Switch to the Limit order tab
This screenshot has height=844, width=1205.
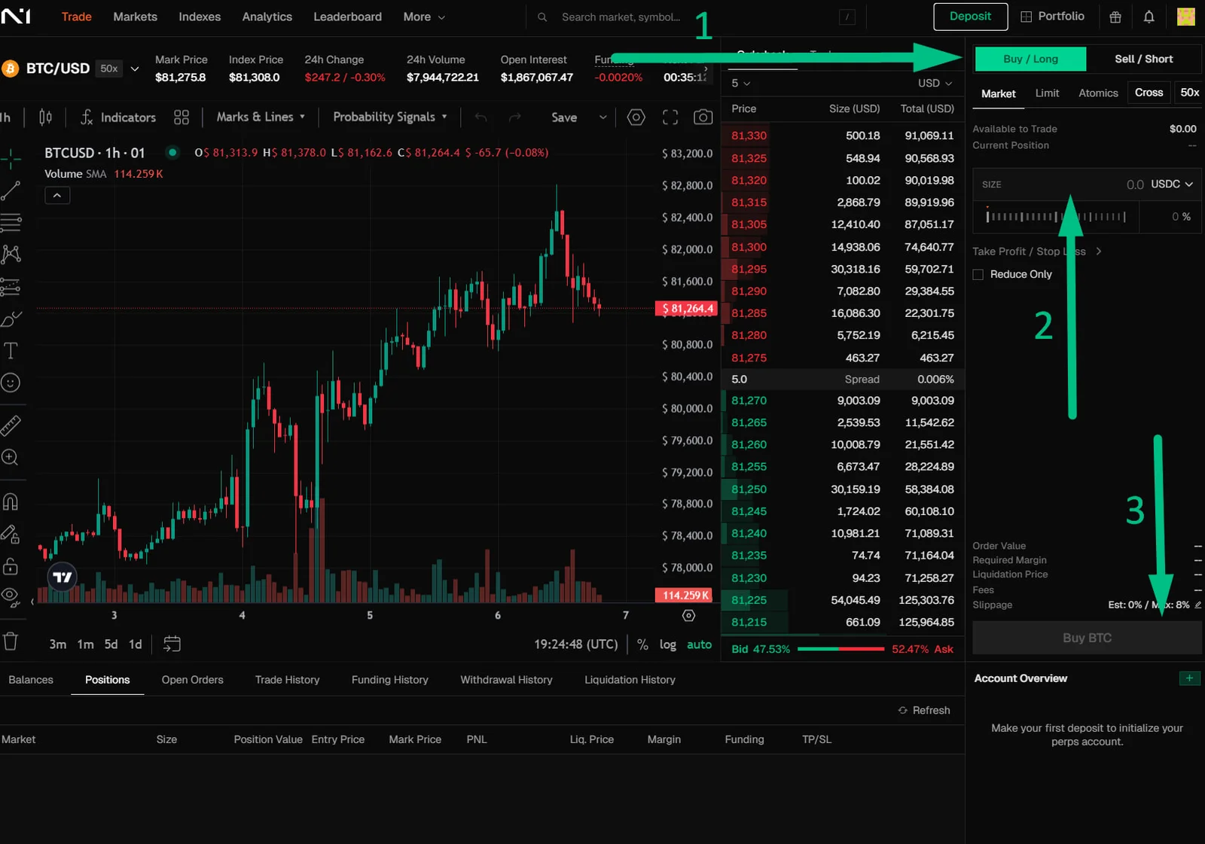[x=1047, y=93]
